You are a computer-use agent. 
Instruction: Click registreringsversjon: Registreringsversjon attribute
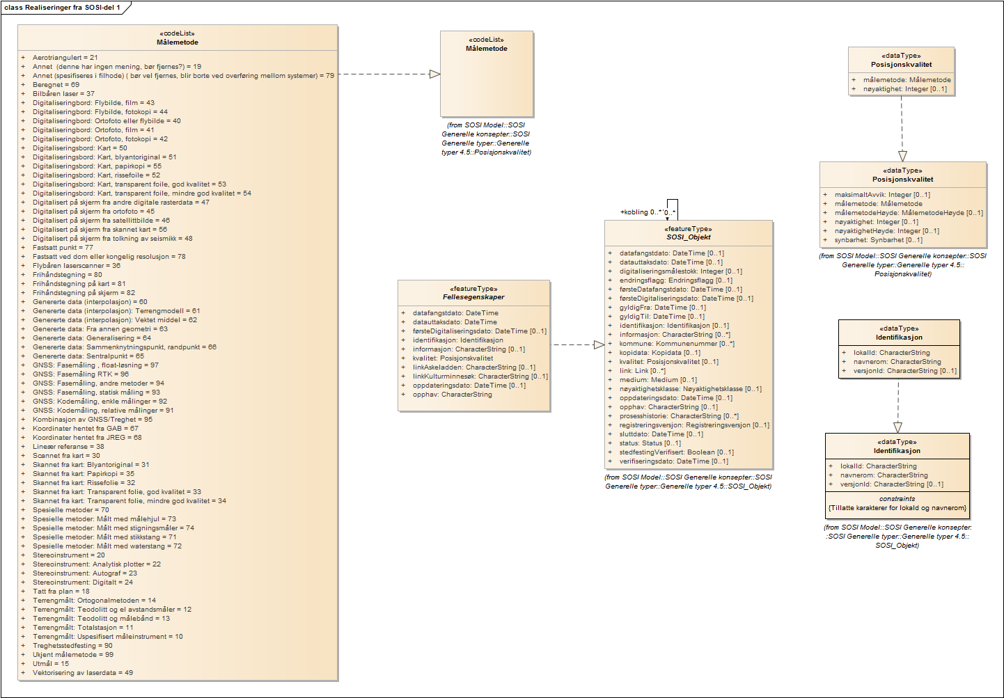[695, 425]
